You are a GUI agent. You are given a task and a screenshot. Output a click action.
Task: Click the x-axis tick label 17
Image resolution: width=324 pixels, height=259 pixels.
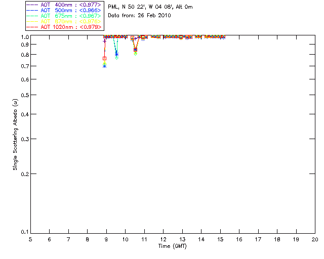click(258, 239)
